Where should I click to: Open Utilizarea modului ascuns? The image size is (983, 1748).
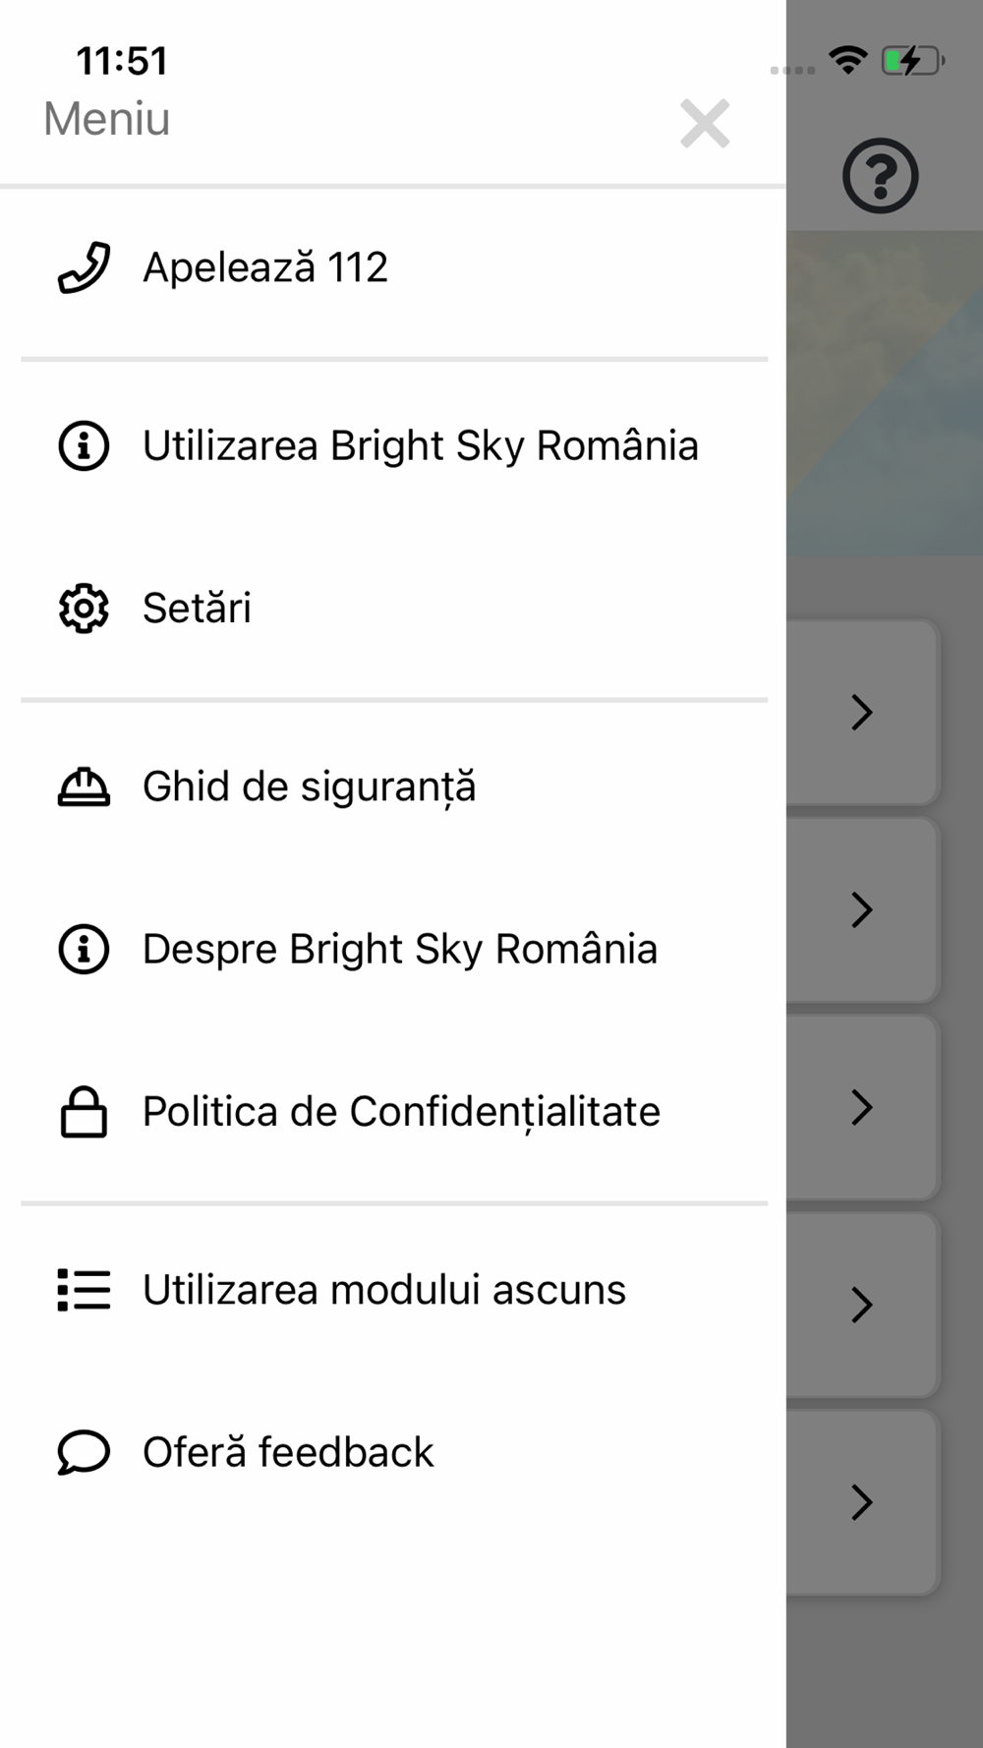(x=383, y=1290)
